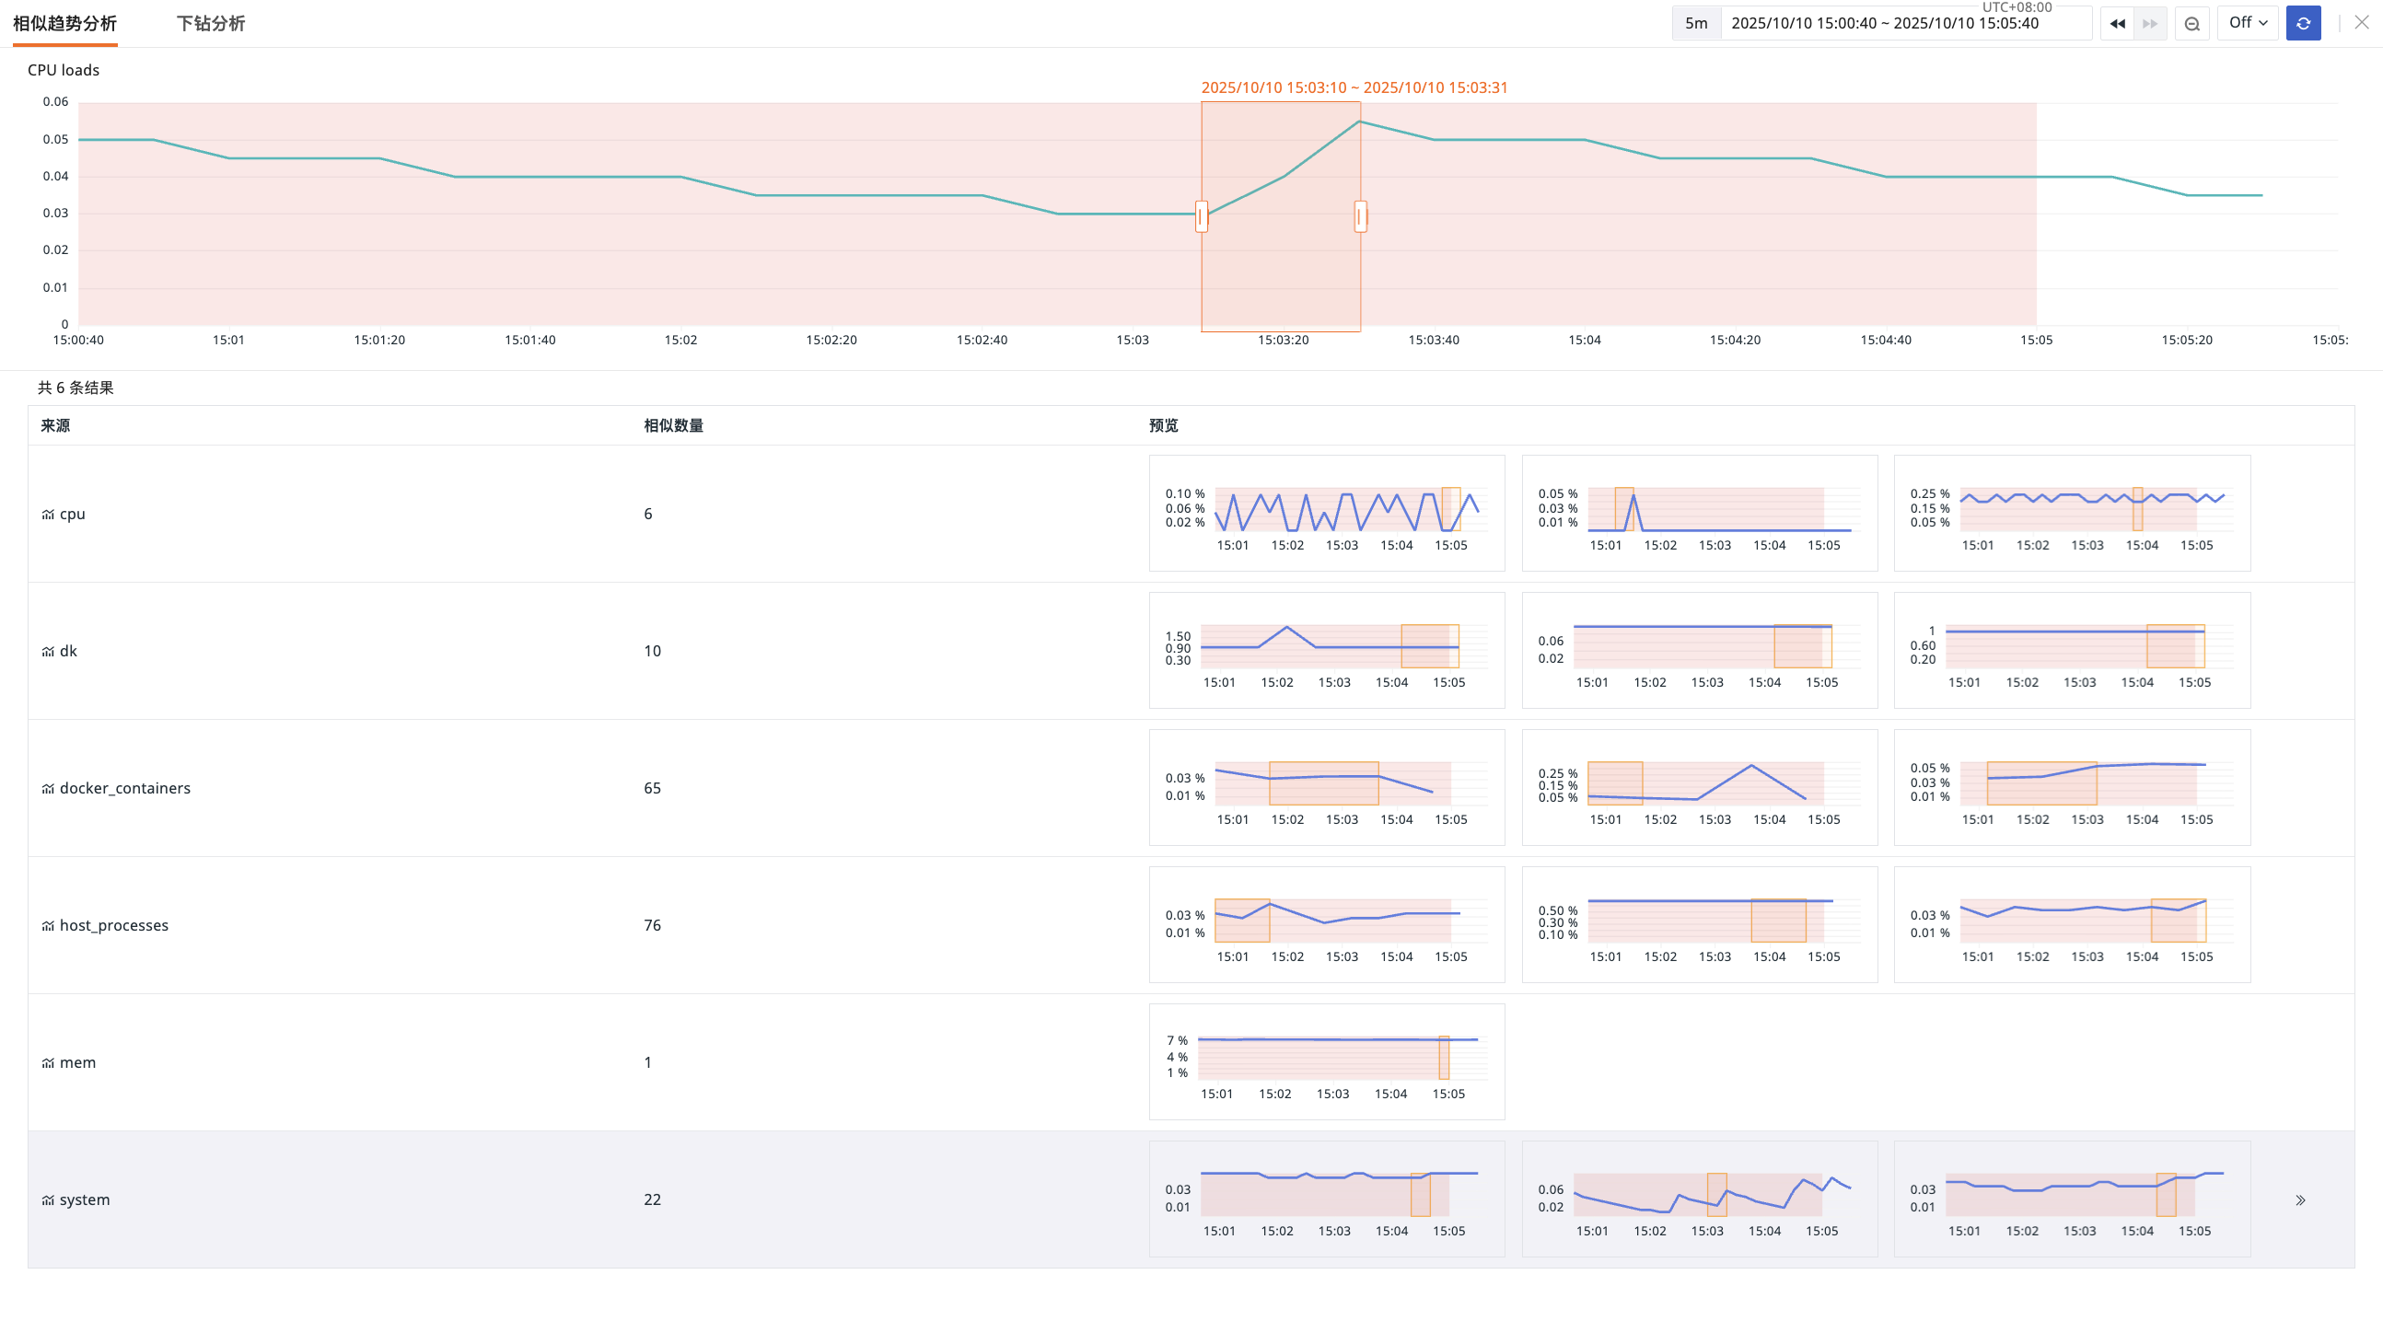Click the mem row preview chart
The width and height of the screenshot is (2383, 1344).
pyautogui.click(x=1327, y=1062)
